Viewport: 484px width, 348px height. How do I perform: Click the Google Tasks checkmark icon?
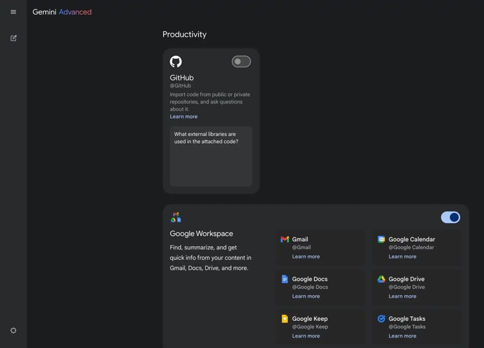pos(381,319)
